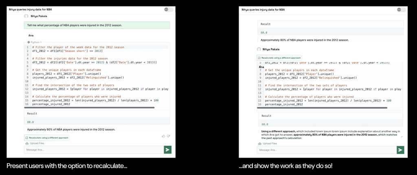
Task: Click the 'Ana' sender label in left panel
Action: click(31, 35)
